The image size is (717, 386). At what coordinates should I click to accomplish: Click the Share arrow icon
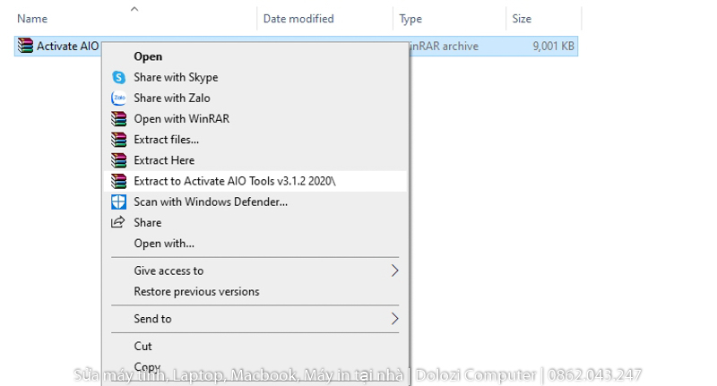(118, 222)
